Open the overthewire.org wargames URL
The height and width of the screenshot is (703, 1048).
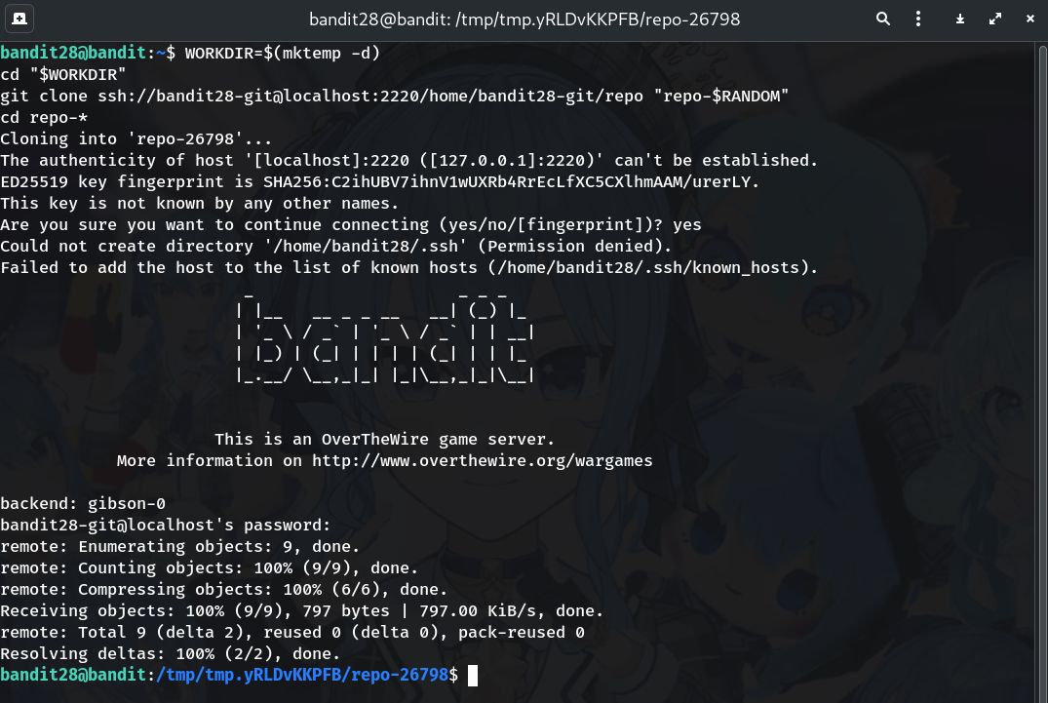click(482, 460)
